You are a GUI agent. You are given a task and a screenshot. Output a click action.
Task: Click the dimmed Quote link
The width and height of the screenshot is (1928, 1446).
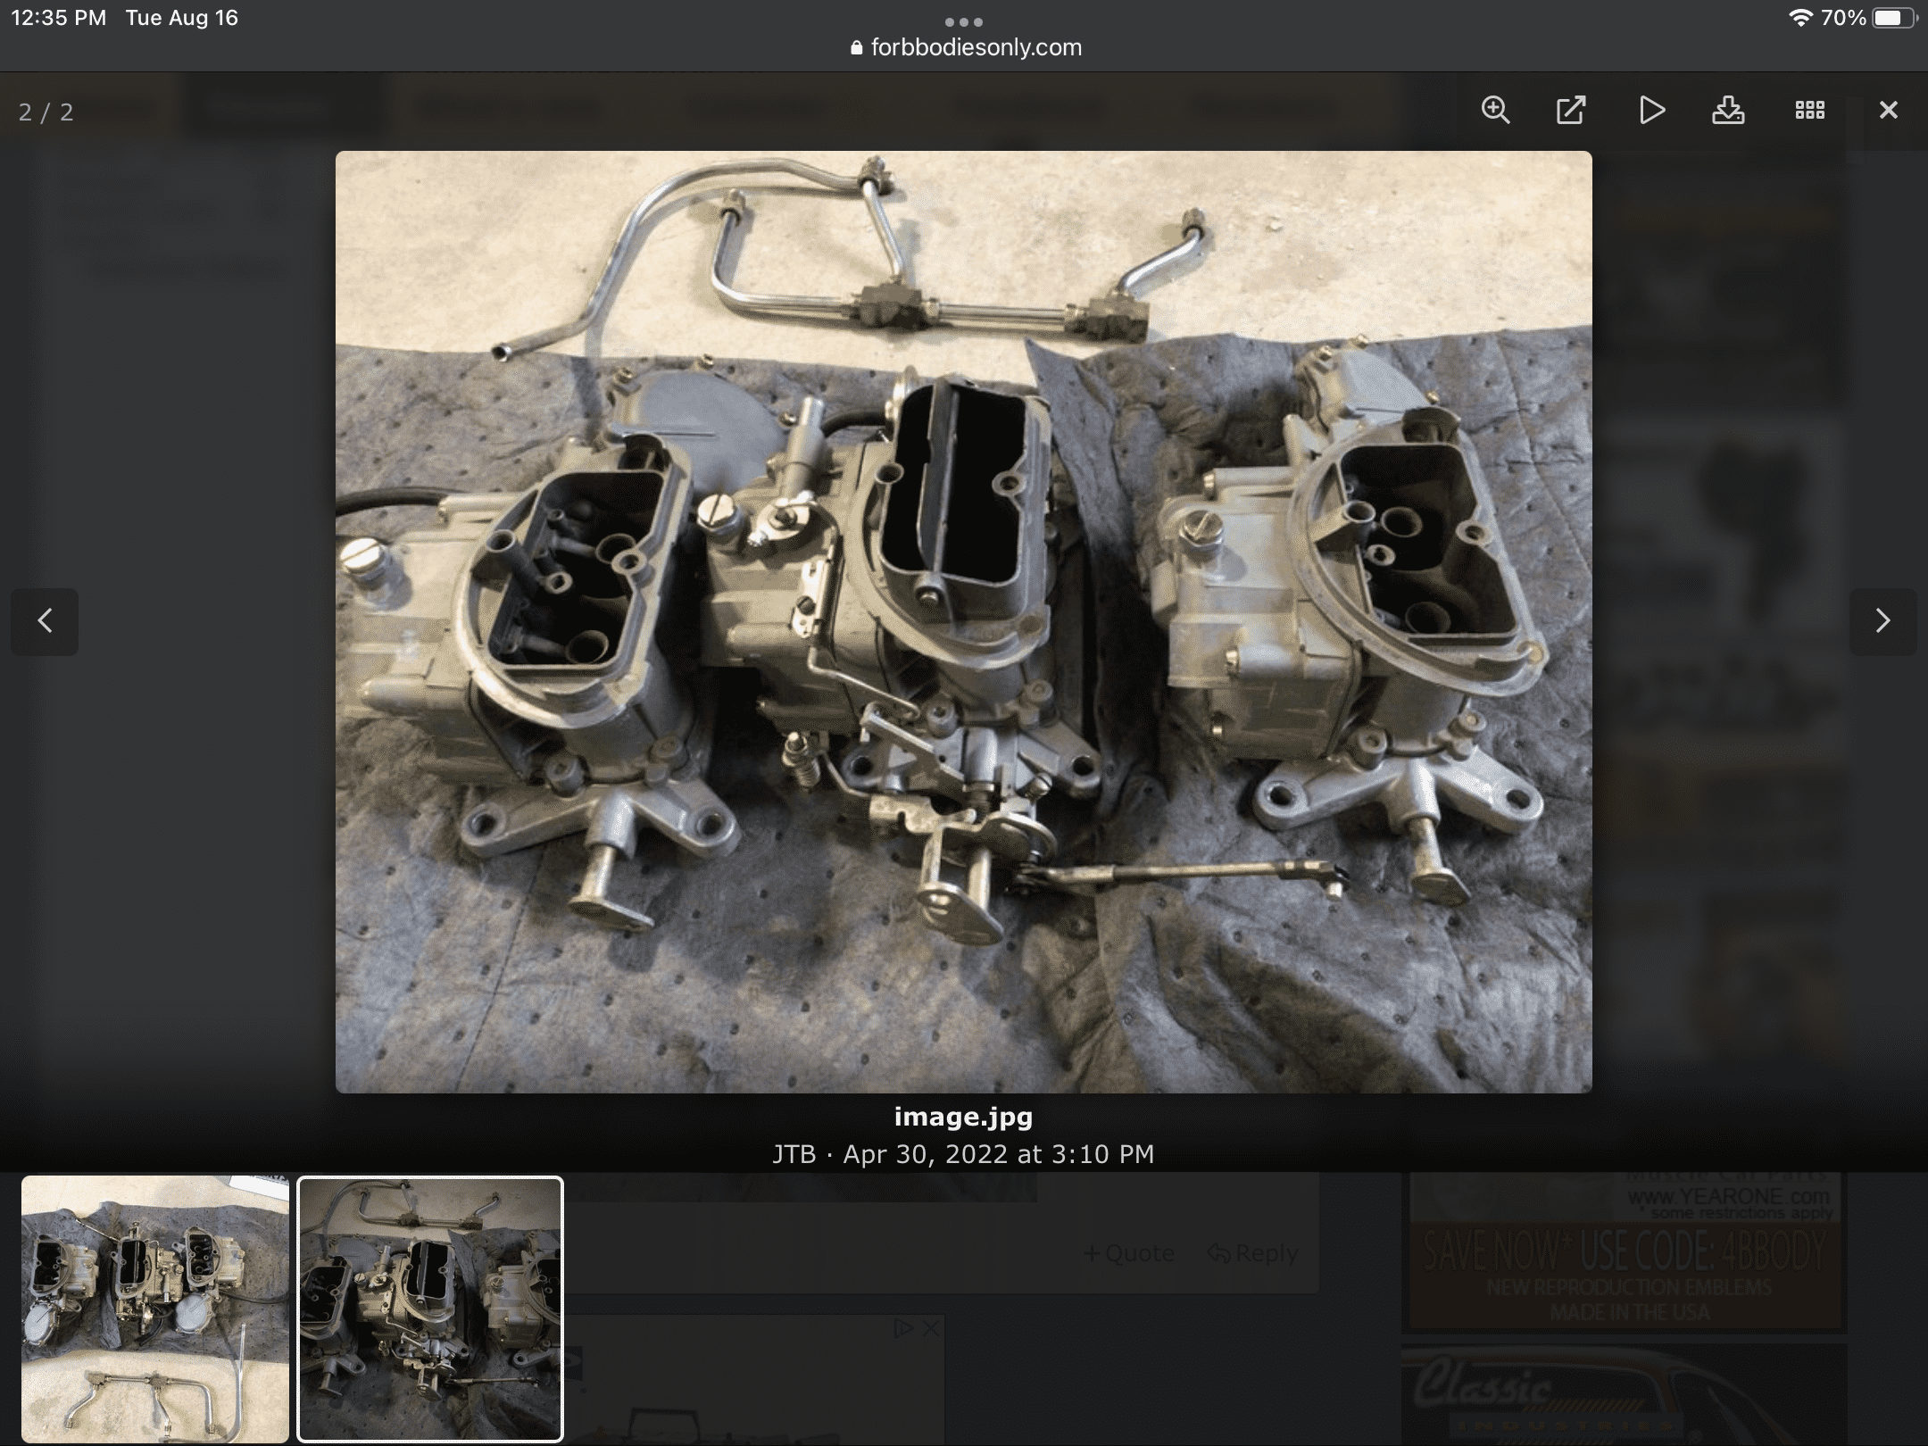[x=1129, y=1253]
